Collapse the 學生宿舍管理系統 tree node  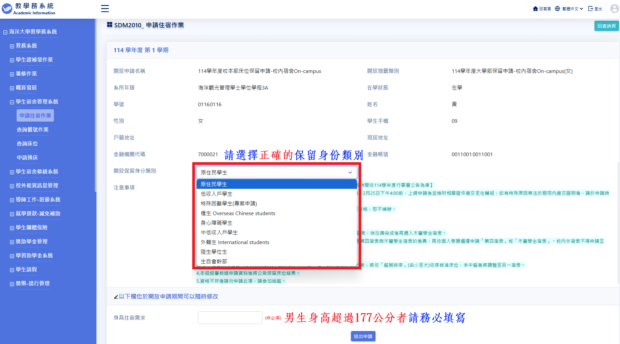tap(12, 102)
